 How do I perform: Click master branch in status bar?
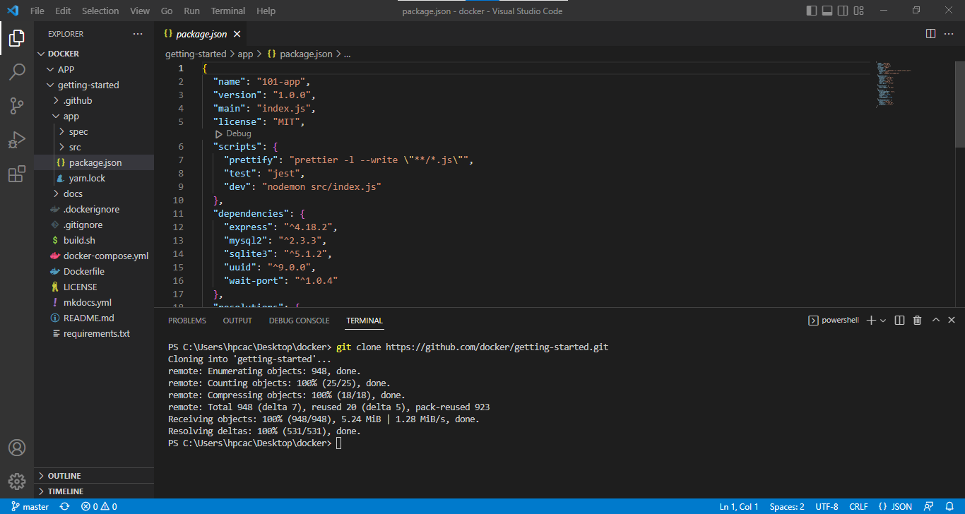(30, 506)
